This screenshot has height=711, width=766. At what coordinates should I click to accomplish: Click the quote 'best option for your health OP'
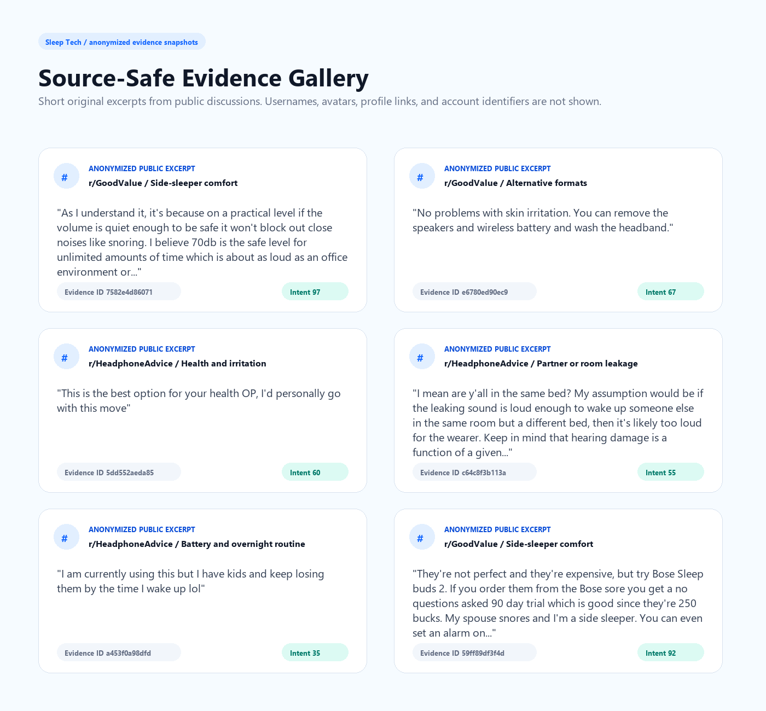(199, 401)
